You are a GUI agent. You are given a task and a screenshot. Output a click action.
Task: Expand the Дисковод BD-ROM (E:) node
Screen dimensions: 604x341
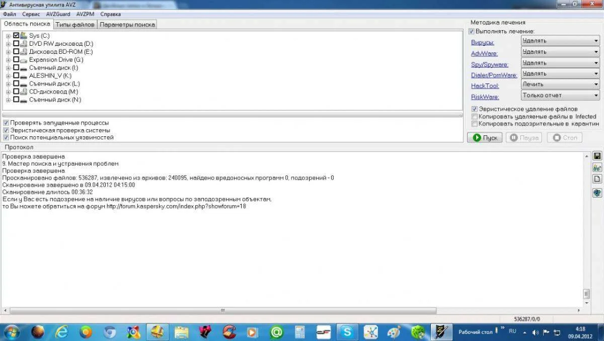[8, 52]
